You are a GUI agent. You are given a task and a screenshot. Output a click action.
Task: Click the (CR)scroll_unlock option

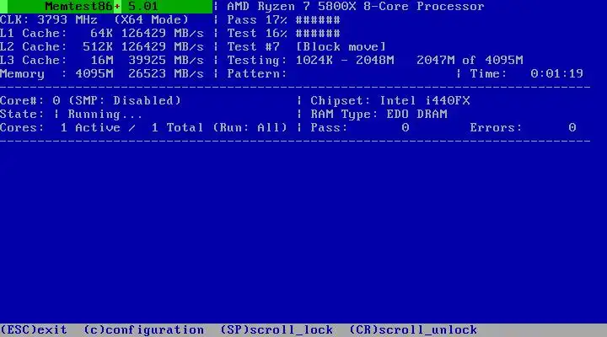tap(413, 330)
